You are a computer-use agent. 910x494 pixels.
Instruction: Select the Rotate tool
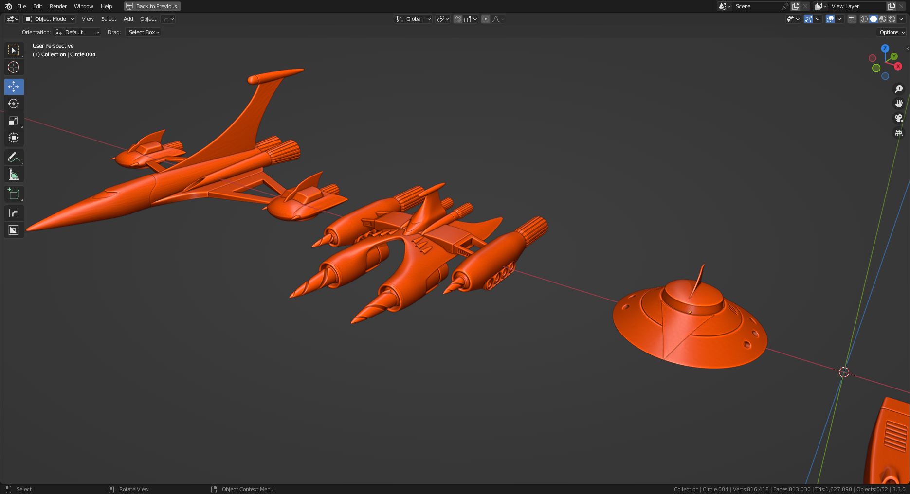(14, 104)
